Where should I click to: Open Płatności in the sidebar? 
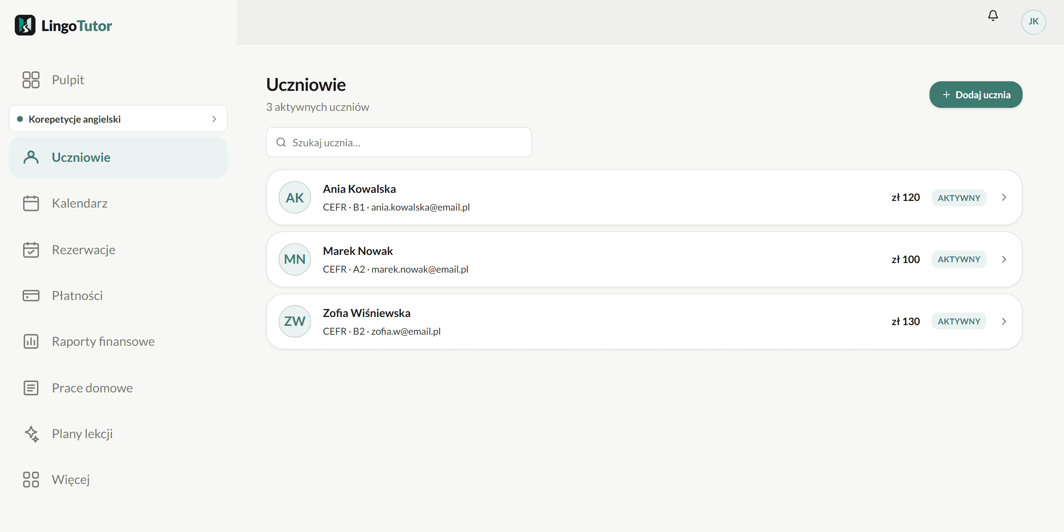click(x=118, y=296)
